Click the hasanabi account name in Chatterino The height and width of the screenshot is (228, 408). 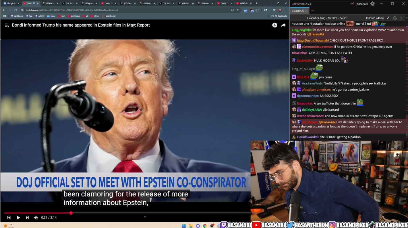click(362, 4)
